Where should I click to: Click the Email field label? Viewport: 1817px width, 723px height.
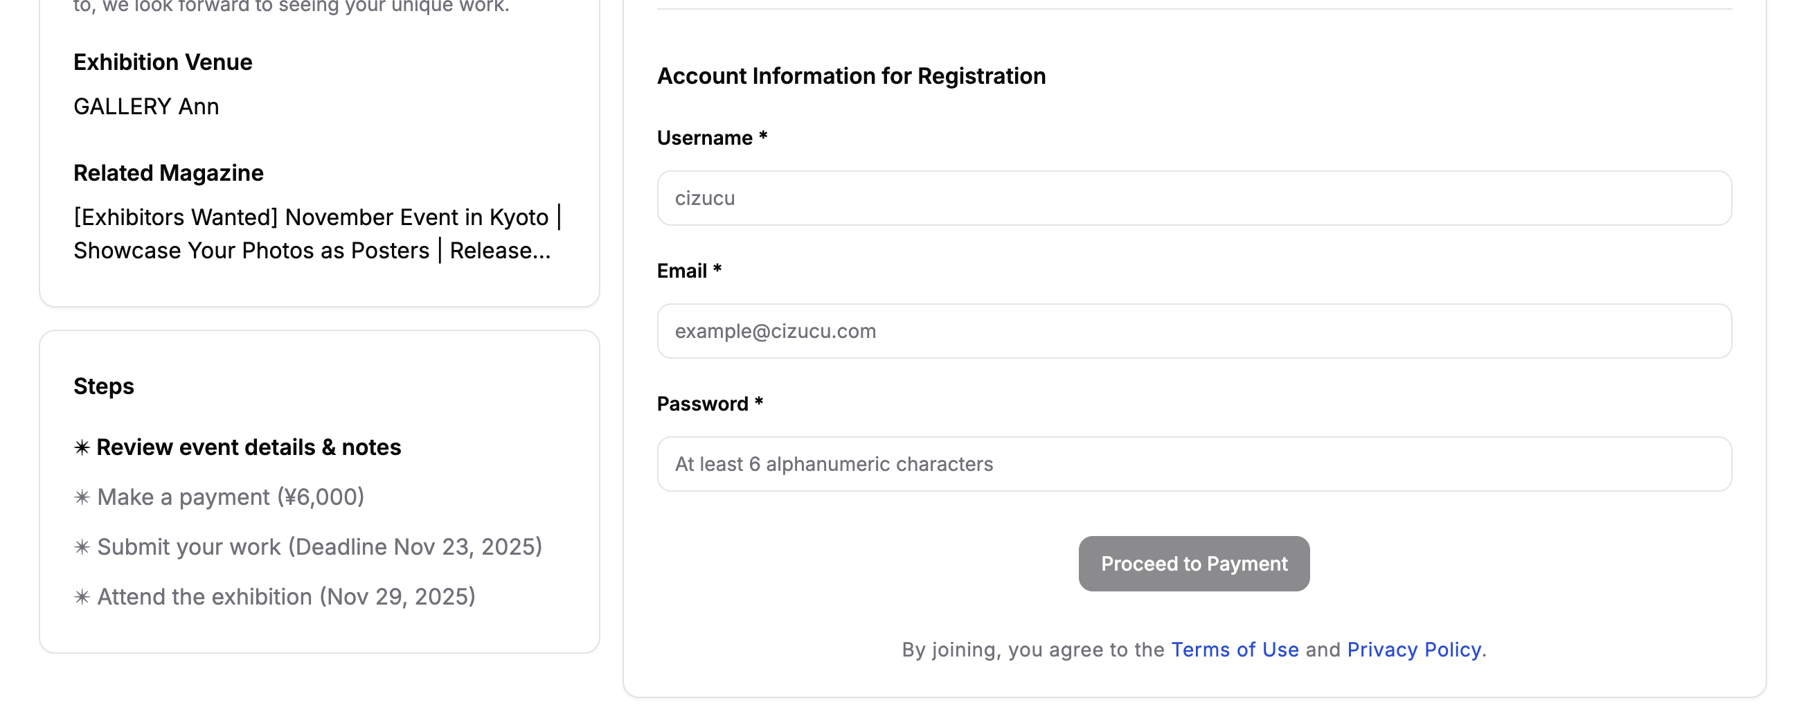coord(681,271)
